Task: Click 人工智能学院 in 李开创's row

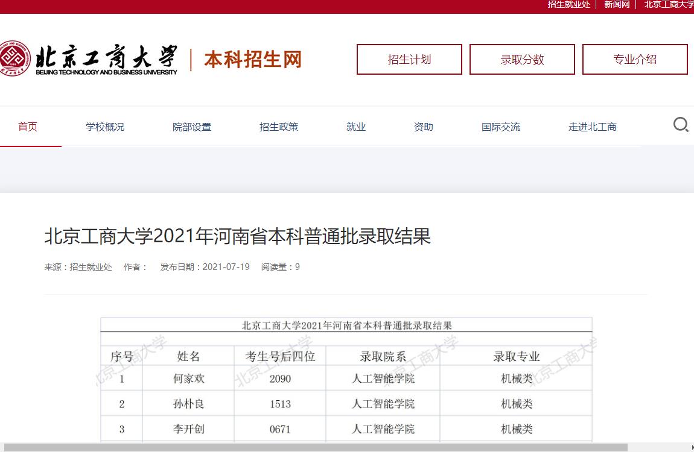Action: click(x=383, y=429)
